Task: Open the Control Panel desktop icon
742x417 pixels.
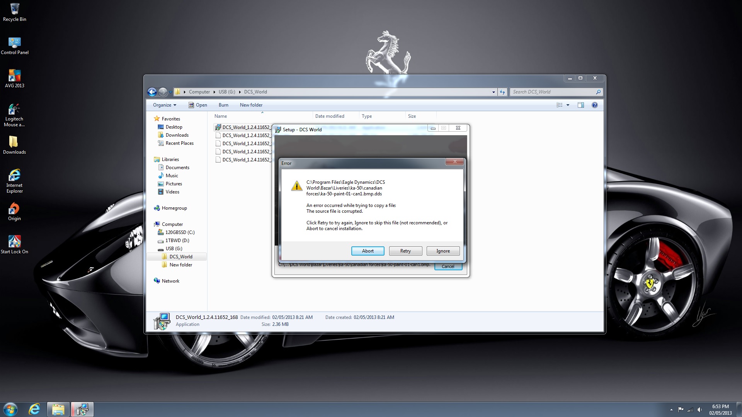Action: click(15, 46)
